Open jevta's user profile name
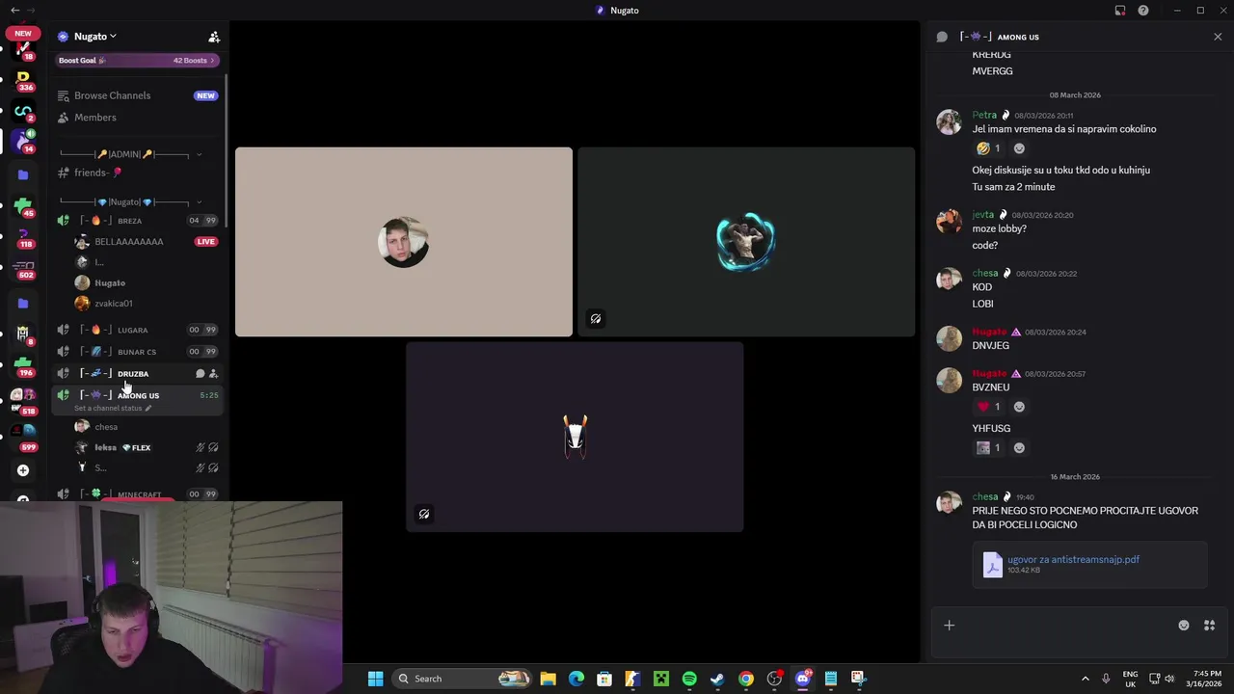The height and width of the screenshot is (694, 1234). pyautogui.click(x=982, y=215)
